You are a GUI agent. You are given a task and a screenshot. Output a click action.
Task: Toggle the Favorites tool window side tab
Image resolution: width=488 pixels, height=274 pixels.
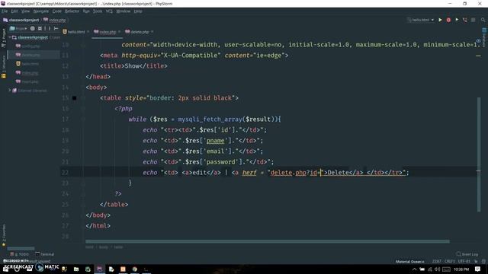3,235
